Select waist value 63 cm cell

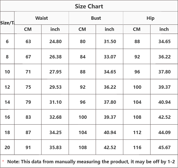click(28, 41)
